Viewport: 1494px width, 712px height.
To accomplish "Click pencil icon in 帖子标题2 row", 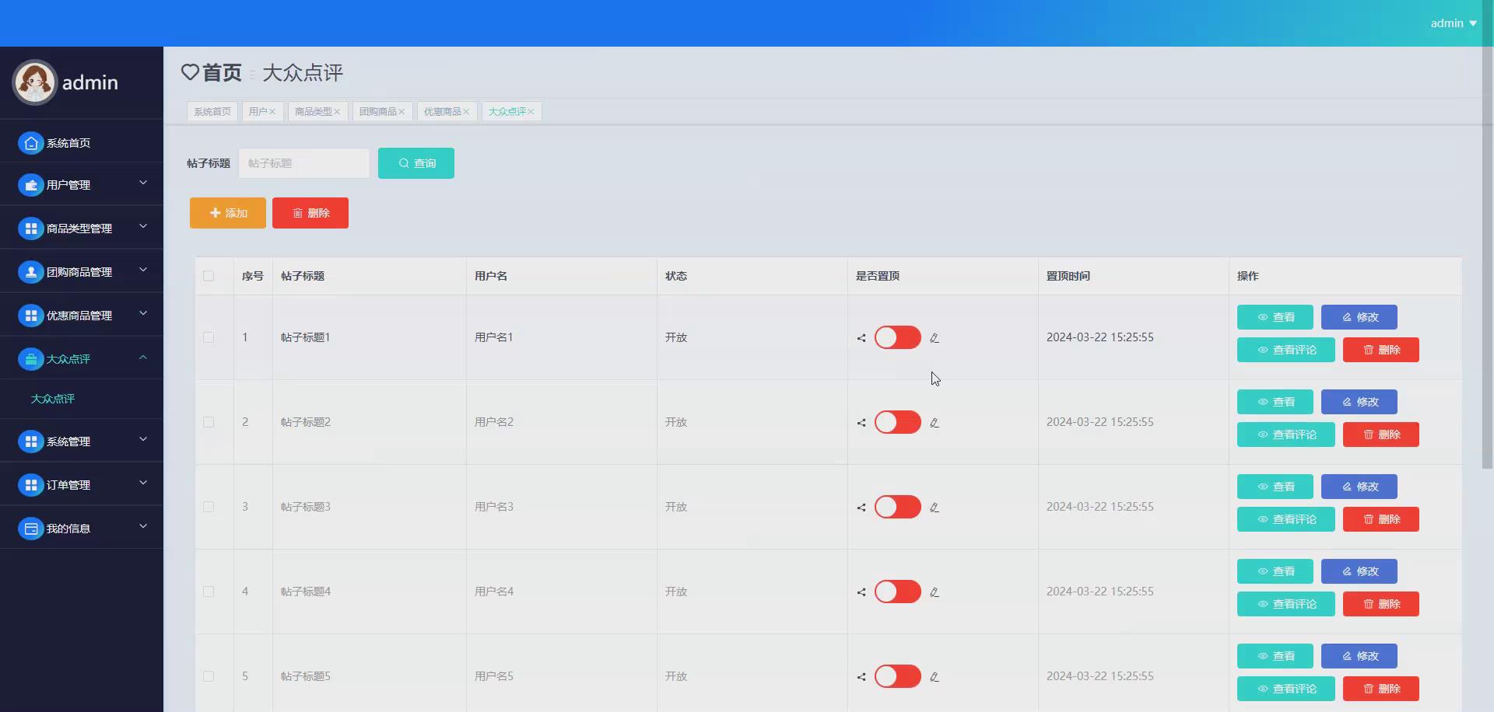I will coord(935,423).
